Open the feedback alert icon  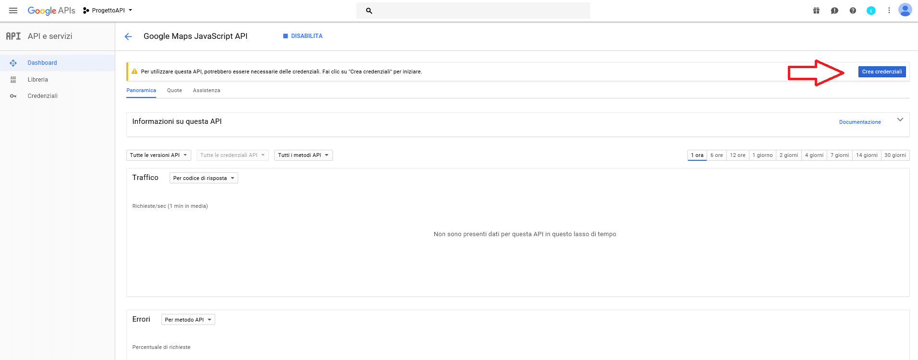point(834,11)
